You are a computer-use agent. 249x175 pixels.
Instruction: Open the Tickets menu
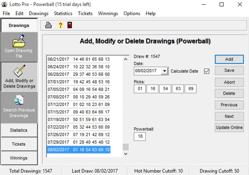click(x=85, y=13)
